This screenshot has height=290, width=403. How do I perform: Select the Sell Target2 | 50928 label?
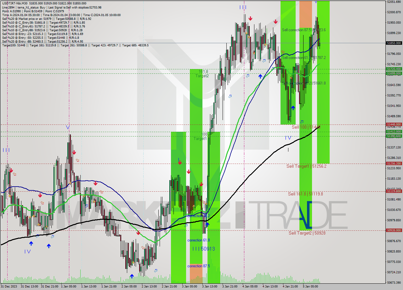(307, 233)
